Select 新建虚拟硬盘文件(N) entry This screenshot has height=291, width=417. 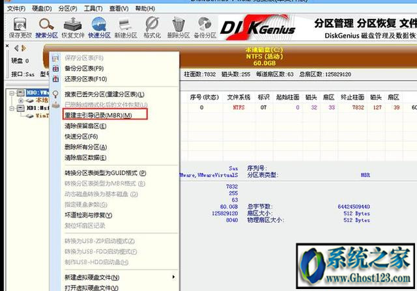click(92, 277)
